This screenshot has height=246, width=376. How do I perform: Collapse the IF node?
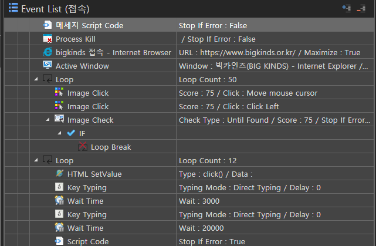point(59,133)
